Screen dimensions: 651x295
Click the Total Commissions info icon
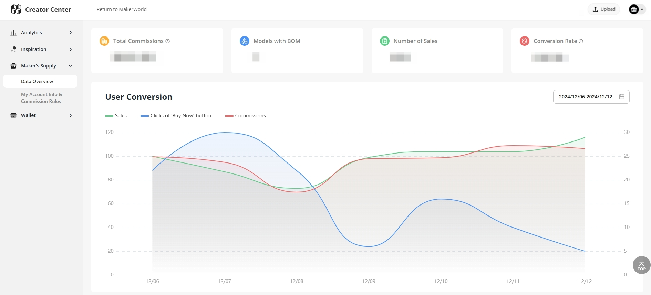[x=168, y=41]
